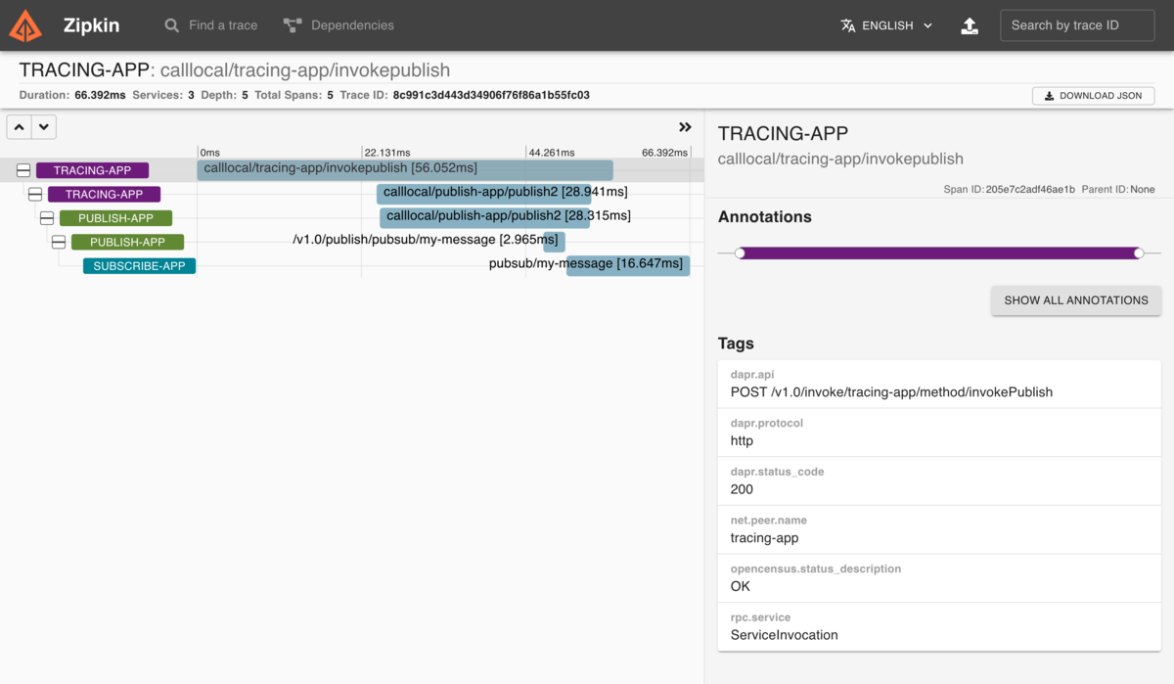Click the 22.131ms timeline tick label
1174x684 pixels.
(387, 153)
